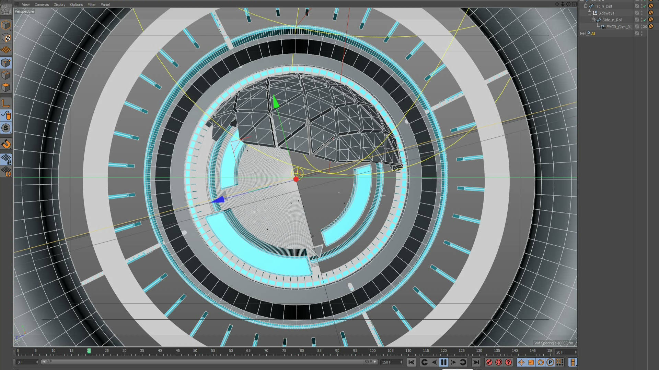Click the Viewport Solo S icon
Image resolution: width=659 pixels, height=370 pixels.
[x=6, y=128]
